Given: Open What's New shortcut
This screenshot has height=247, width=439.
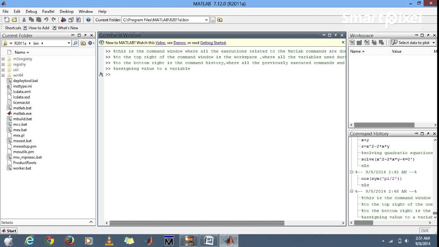Looking at the screenshot, I should click(65, 28).
